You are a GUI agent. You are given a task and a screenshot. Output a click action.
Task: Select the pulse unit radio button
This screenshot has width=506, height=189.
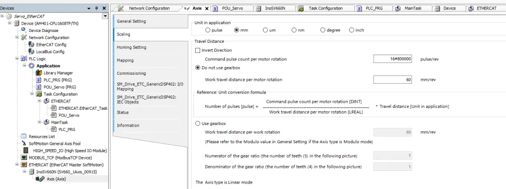pyautogui.click(x=208, y=30)
